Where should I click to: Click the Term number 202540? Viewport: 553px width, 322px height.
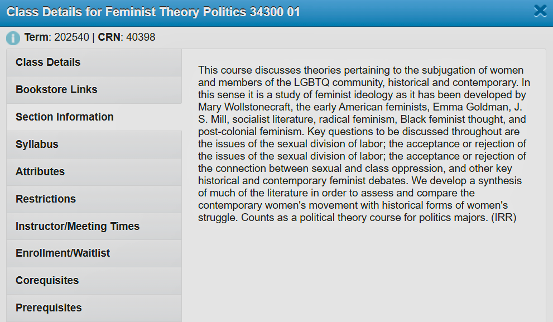(x=71, y=37)
